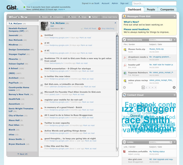Click scrollbar down arrow in feed list
This screenshot has height=165, width=183.
[x=117, y=150]
